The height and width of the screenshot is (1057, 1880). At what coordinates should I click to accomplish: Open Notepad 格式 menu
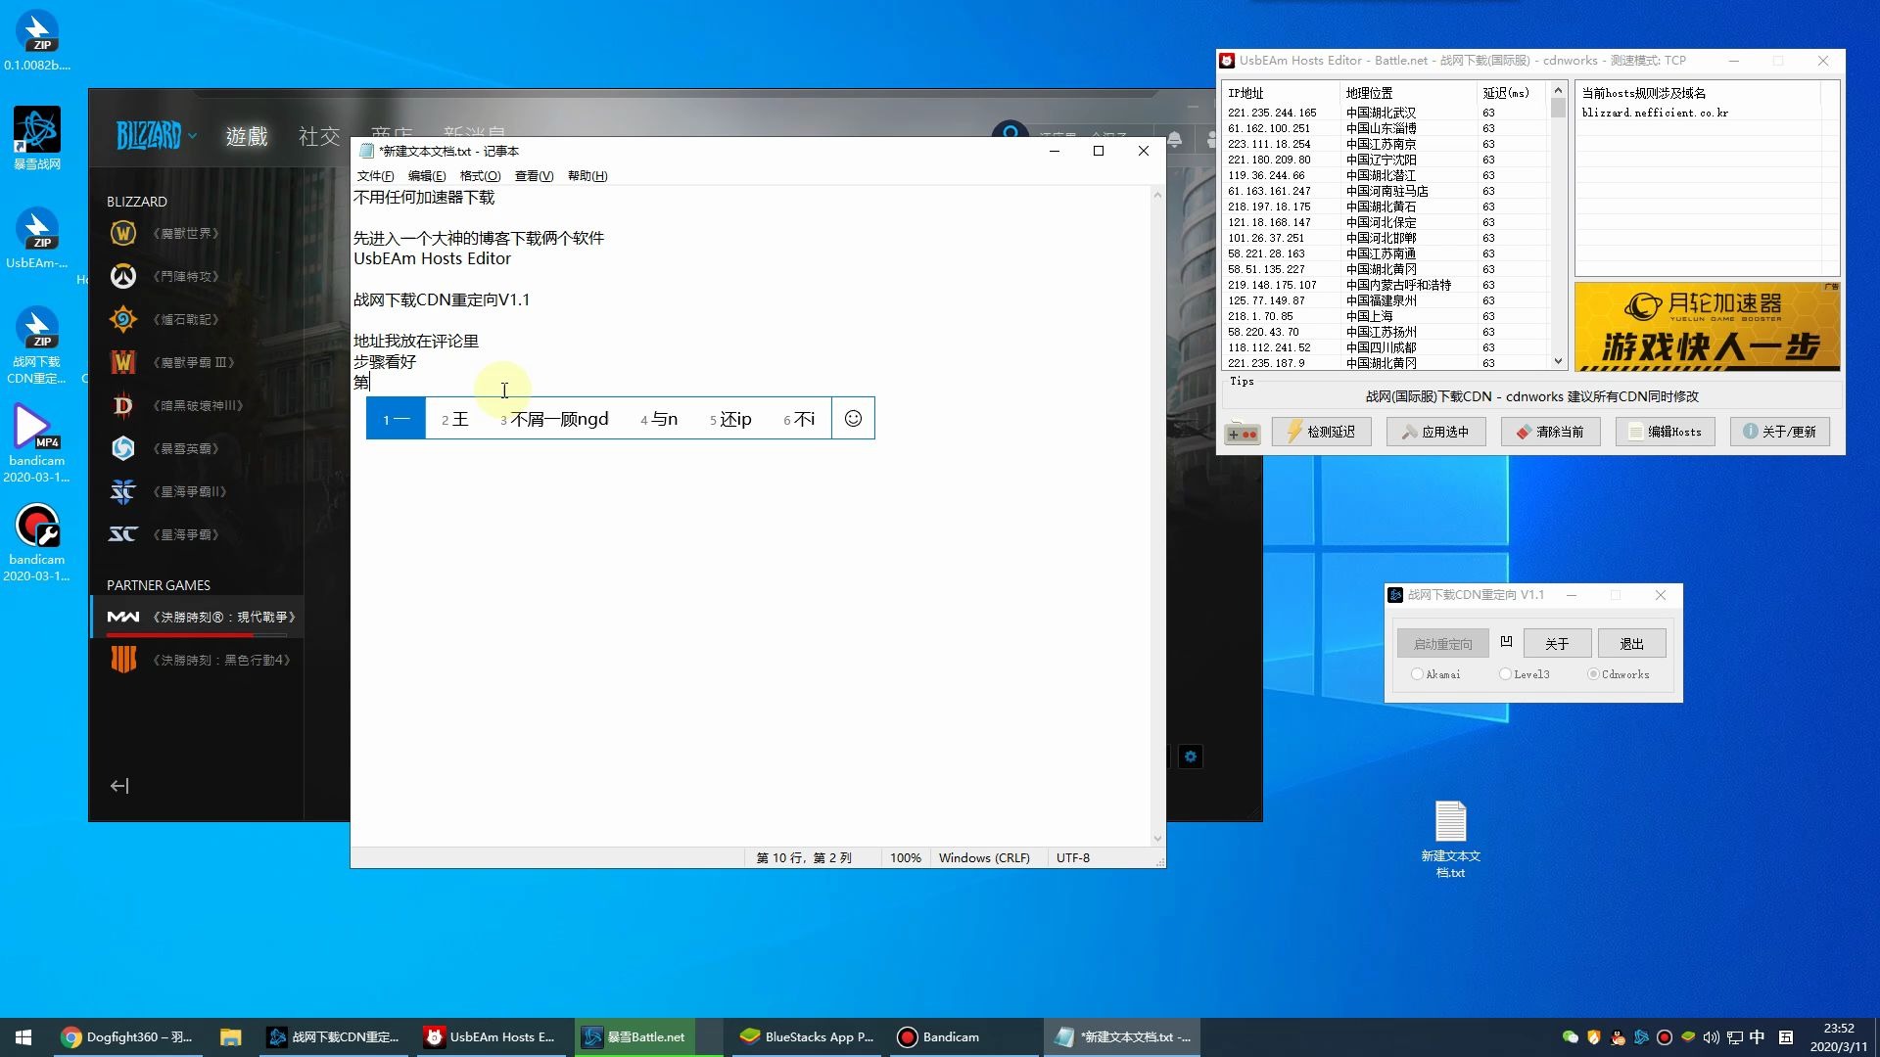point(480,176)
